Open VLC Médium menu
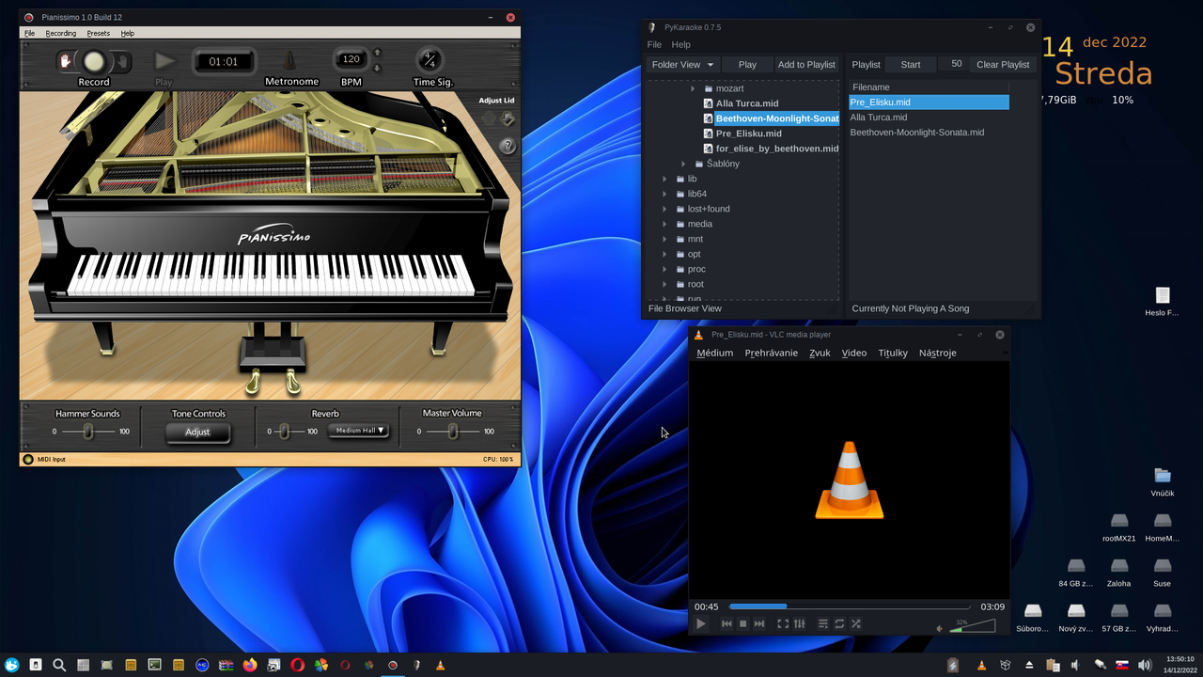Image resolution: width=1203 pixels, height=677 pixels. coord(714,353)
